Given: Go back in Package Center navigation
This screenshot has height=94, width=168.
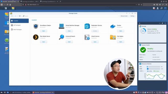Looking at the screenshot, I should click(12, 16).
